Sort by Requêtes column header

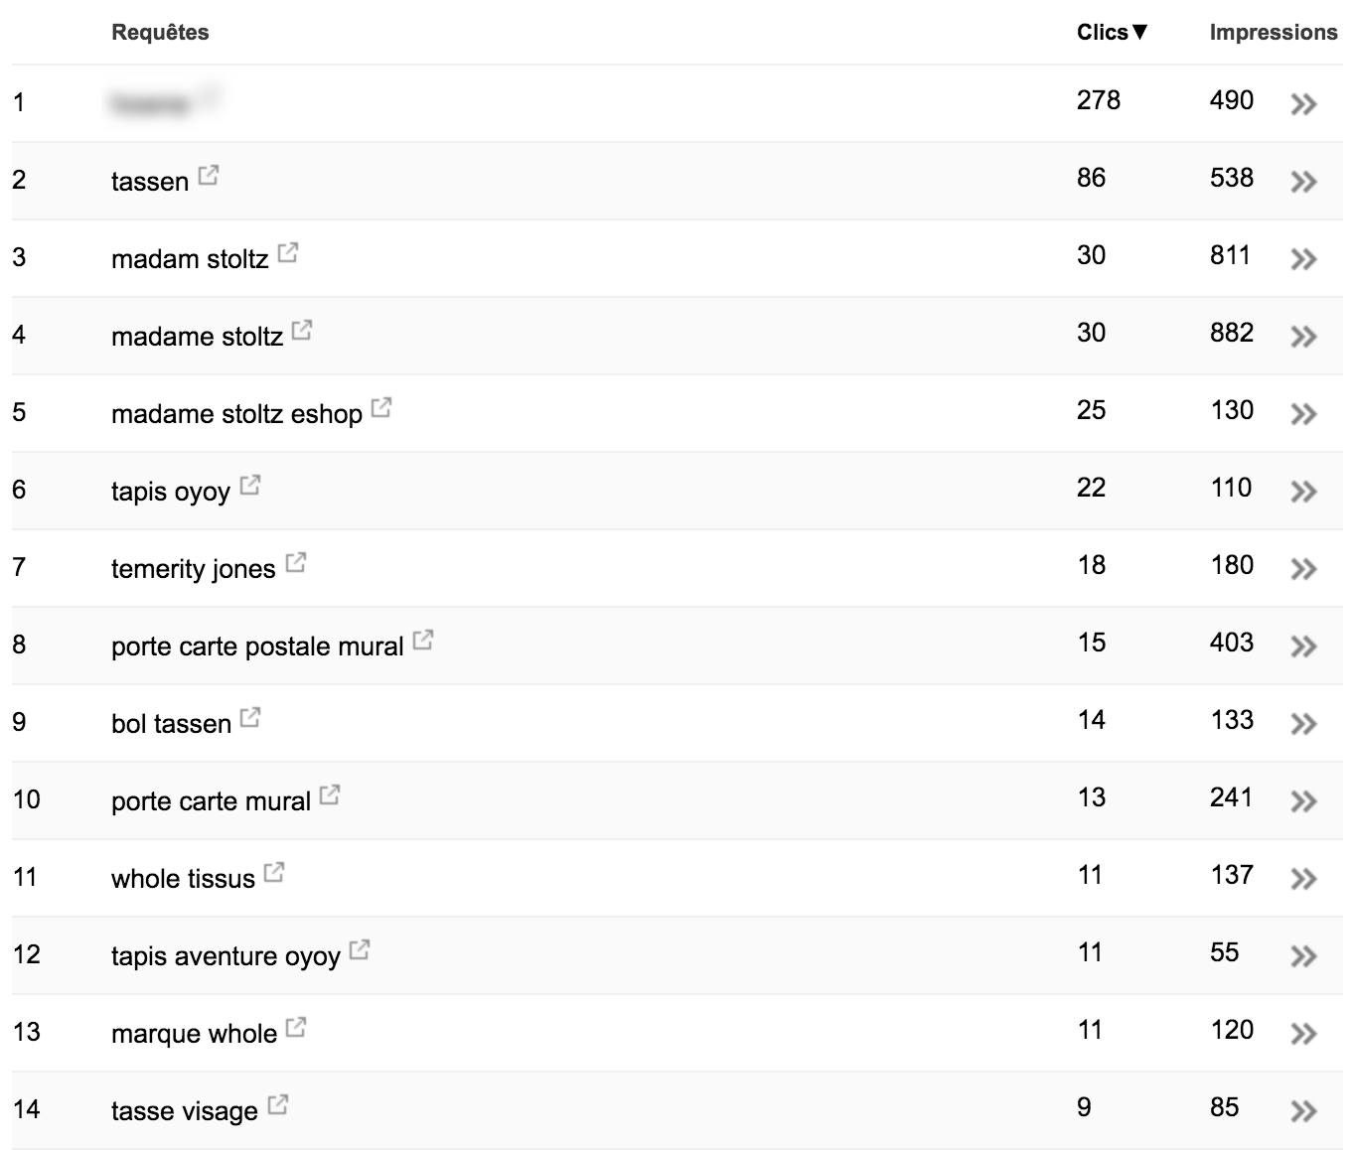pyautogui.click(x=160, y=32)
